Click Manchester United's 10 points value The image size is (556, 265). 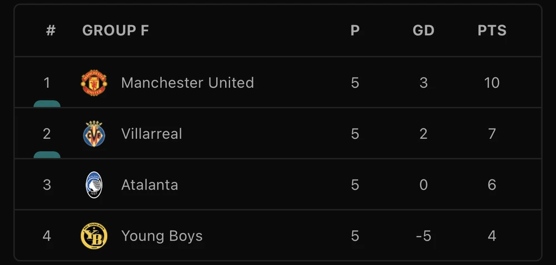coord(492,83)
